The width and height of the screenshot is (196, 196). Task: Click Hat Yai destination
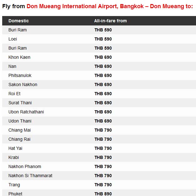click(x=15, y=148)
